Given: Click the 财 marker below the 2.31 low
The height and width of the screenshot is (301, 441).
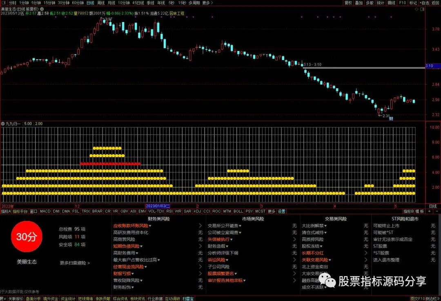Looking at the screenshot, I should [391, 119].
